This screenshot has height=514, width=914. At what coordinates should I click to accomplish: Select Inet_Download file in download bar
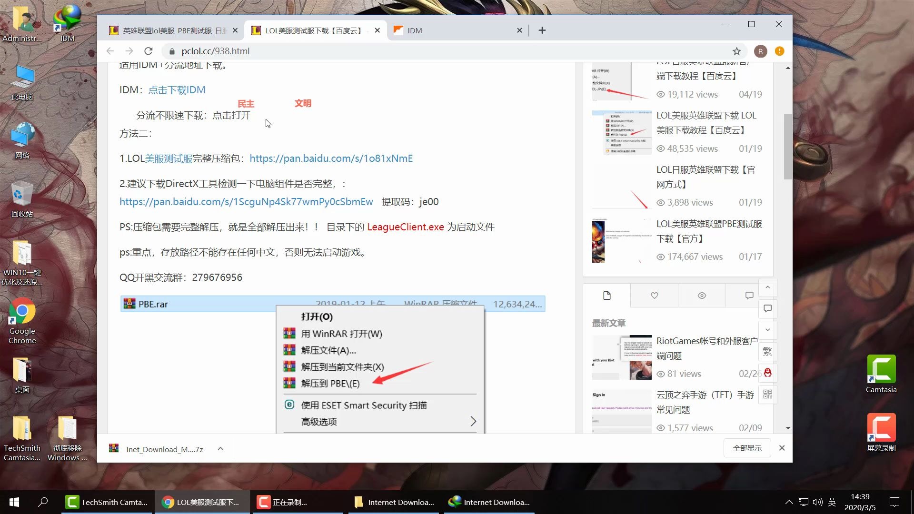tap(164, 448)
